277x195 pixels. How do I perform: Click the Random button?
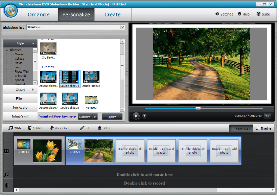click(85, 117)
